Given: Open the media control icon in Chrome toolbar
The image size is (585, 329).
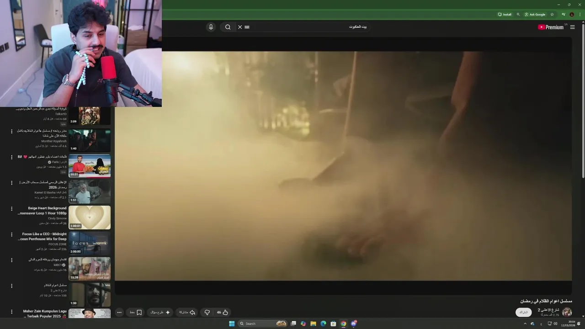Looking at the screenshot, I should point(564,14).
